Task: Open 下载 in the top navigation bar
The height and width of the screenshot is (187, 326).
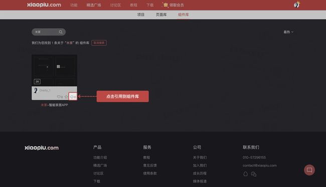Action: click(x=150, y=5)
